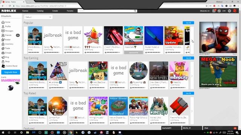Screen dimensions: 241x135
Task: Click the browser address bar
Action: pyautogui.click(x=108, y=6)
